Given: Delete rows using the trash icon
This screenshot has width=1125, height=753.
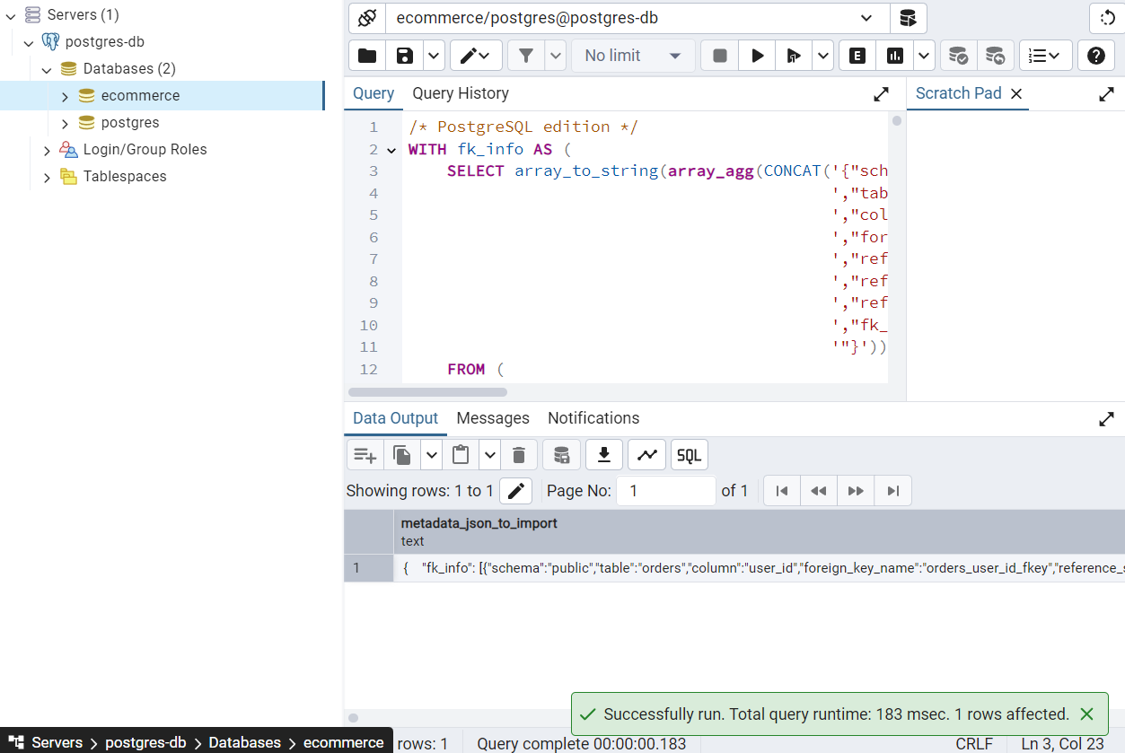Looking at the screenshot, I should pyautogui.click(x=519, y=454).
